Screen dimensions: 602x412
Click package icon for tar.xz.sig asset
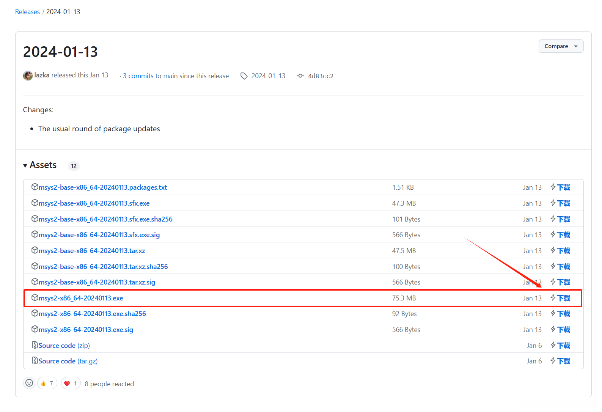pos(35,281)
